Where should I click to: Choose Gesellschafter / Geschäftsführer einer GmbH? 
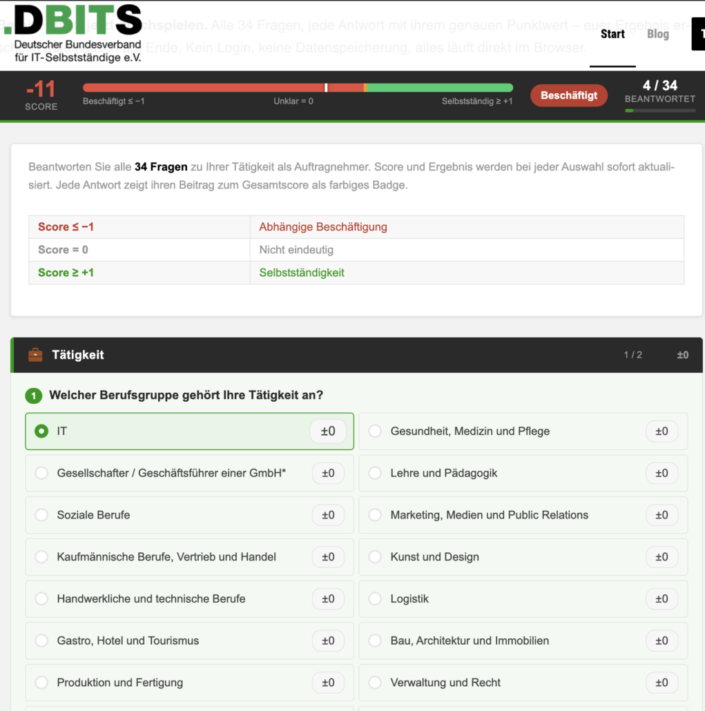pos(42,473)
